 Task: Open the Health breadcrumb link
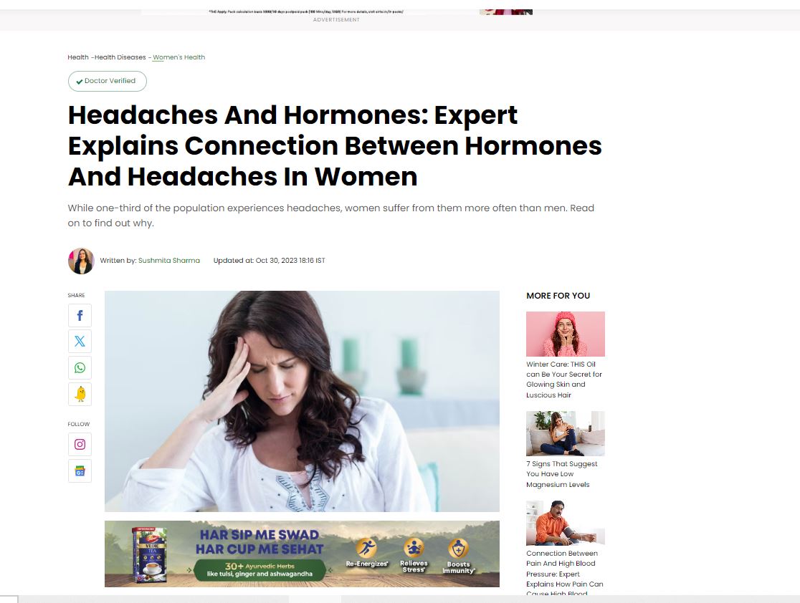tap(78, 57)
